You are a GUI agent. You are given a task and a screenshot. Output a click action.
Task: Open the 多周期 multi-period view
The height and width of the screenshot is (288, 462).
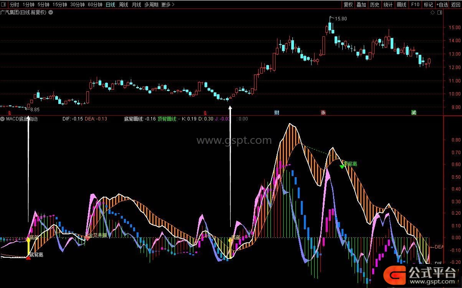tap(151, 5)
